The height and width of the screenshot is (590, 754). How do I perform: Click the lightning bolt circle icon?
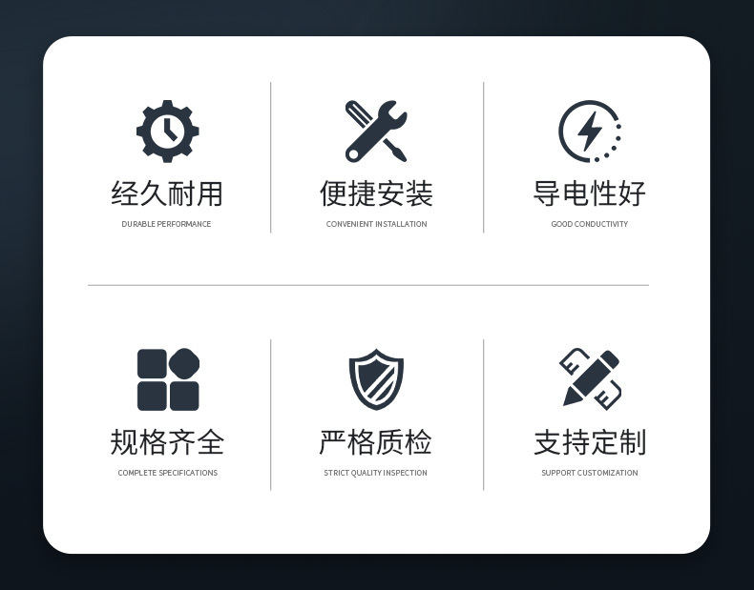point(590,131)
